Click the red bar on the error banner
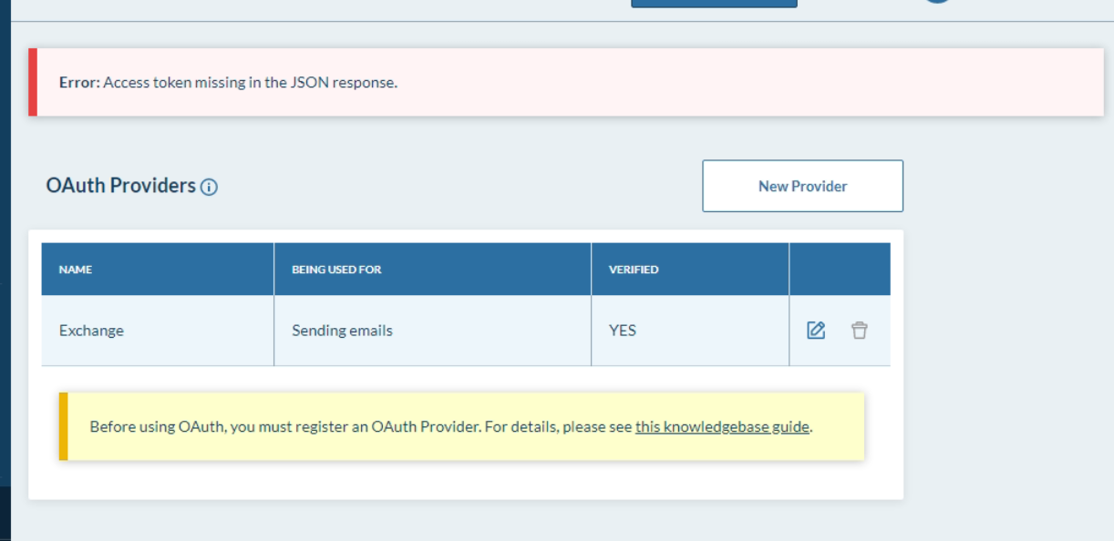 33,82
